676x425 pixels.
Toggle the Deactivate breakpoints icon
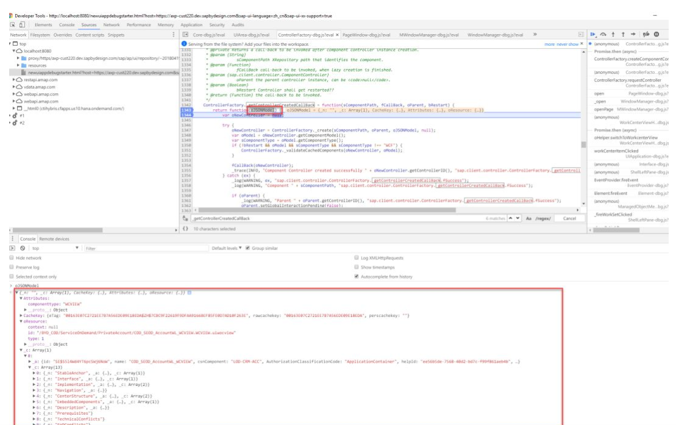[x=646, y=34]
